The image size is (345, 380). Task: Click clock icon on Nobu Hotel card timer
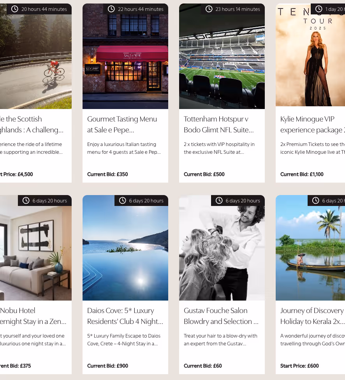point(26,201)
